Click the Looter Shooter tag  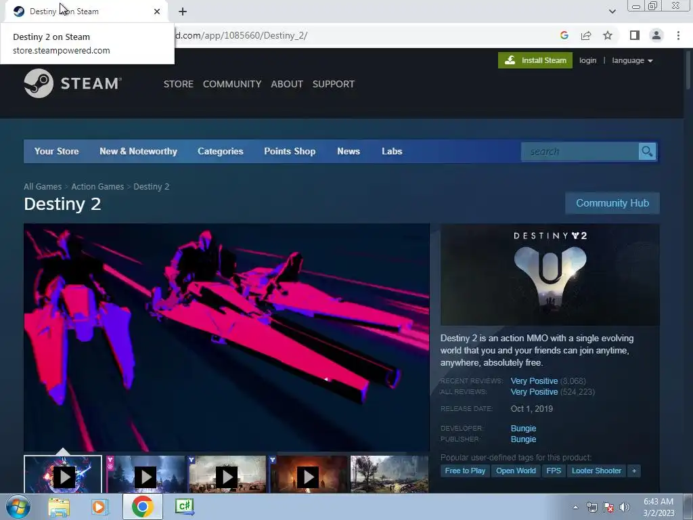tap(597, 471)
